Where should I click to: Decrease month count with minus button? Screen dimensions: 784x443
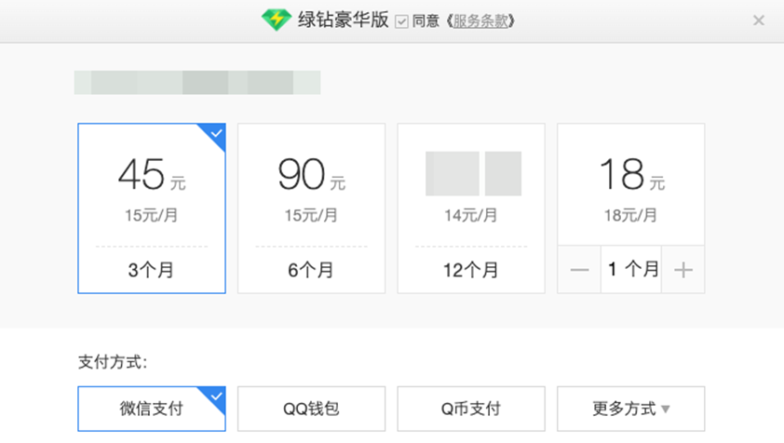[579, 270]
